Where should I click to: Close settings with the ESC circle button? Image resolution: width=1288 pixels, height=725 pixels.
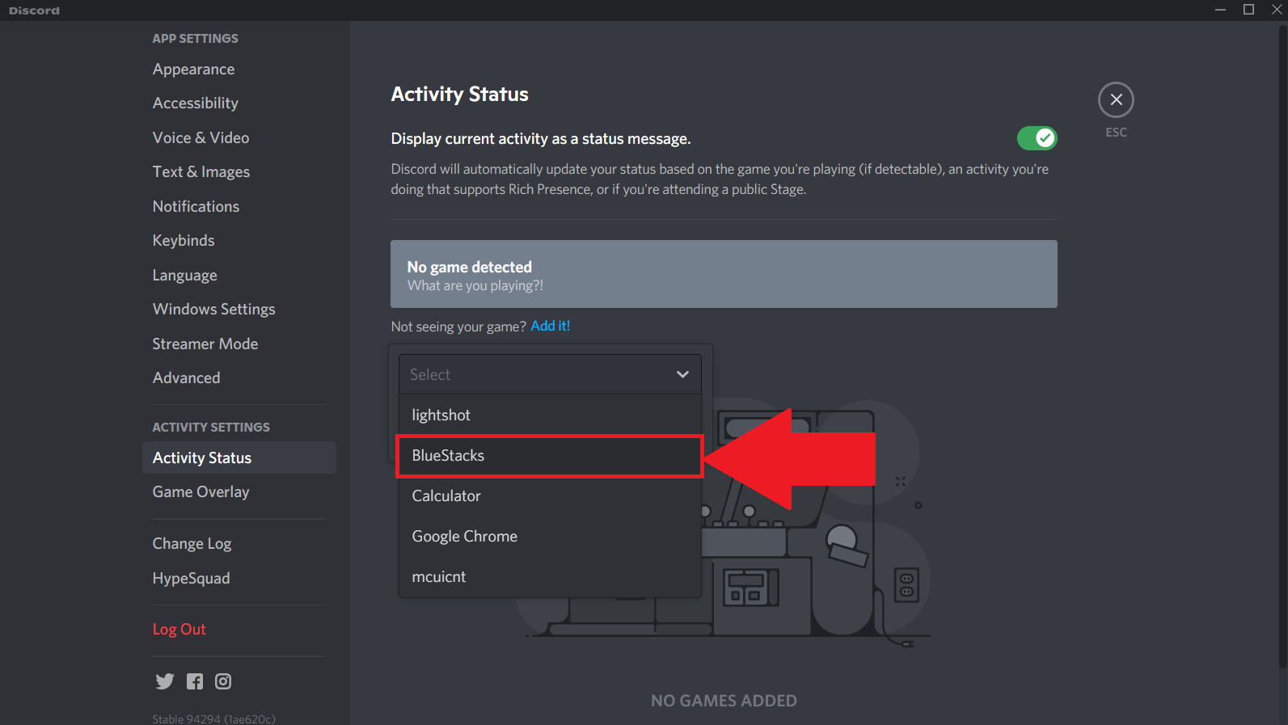[x=1116, y=100]
